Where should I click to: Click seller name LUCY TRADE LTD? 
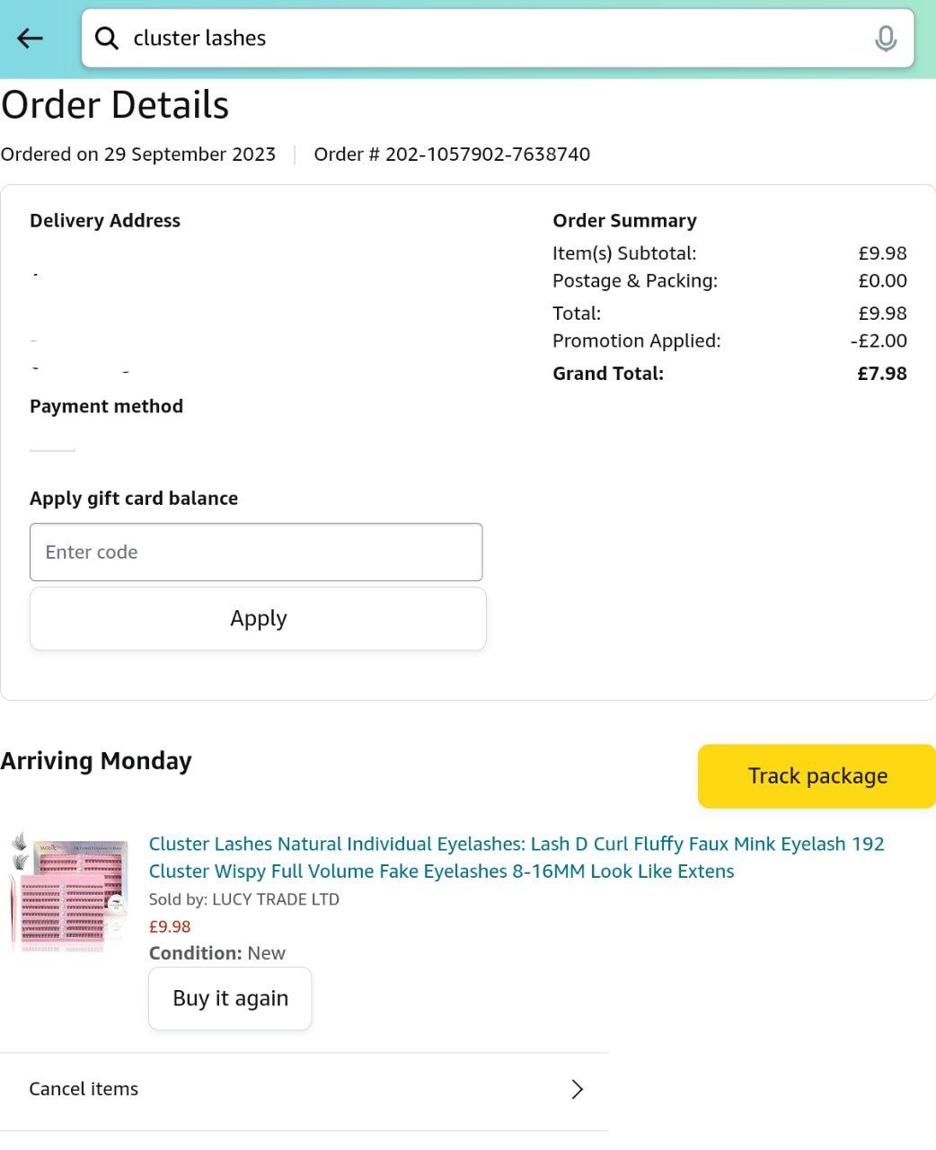(275, 899)
